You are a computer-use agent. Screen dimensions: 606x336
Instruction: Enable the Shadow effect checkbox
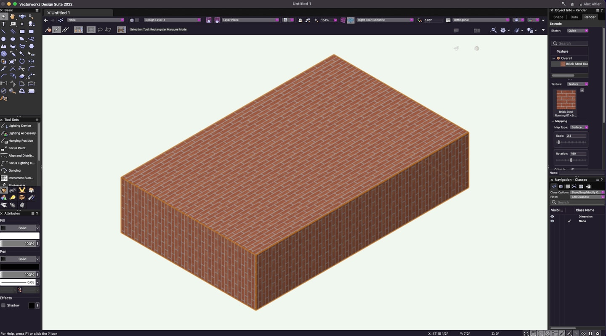pyautogui.click(x=3, y=305)
